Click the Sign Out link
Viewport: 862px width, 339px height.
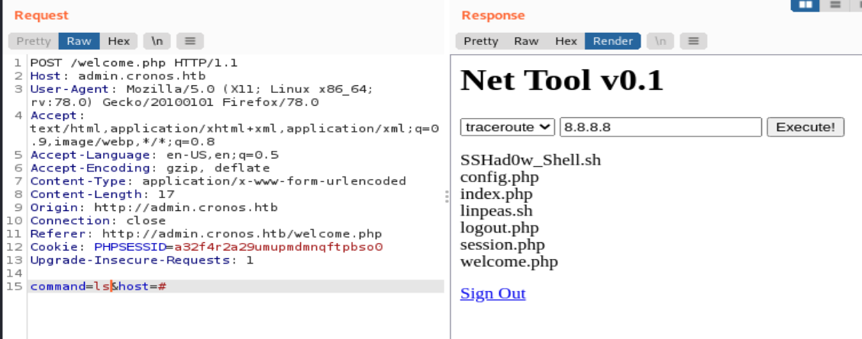tap(492, 293)
